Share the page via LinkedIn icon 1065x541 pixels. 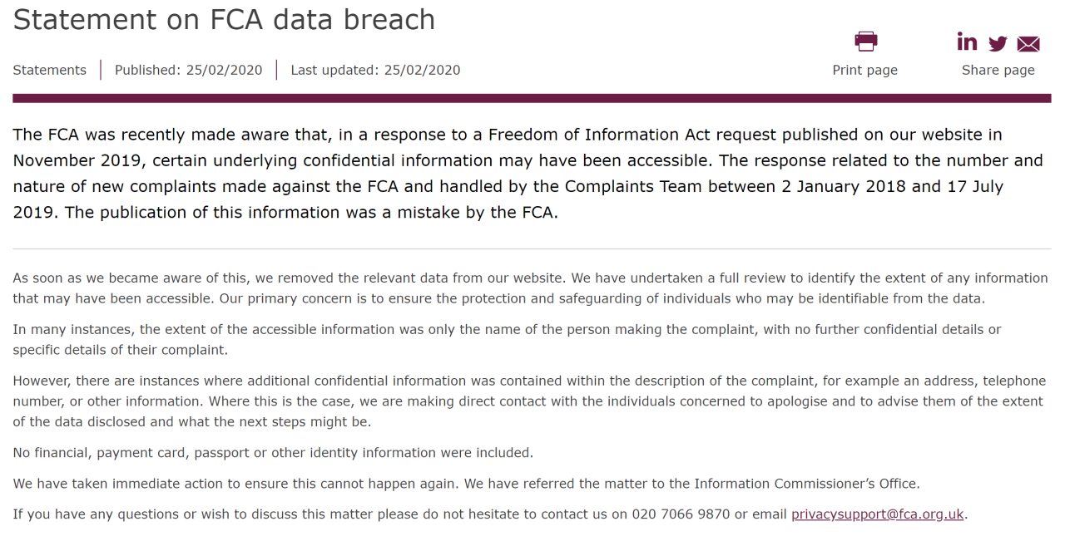pos(967,41)
